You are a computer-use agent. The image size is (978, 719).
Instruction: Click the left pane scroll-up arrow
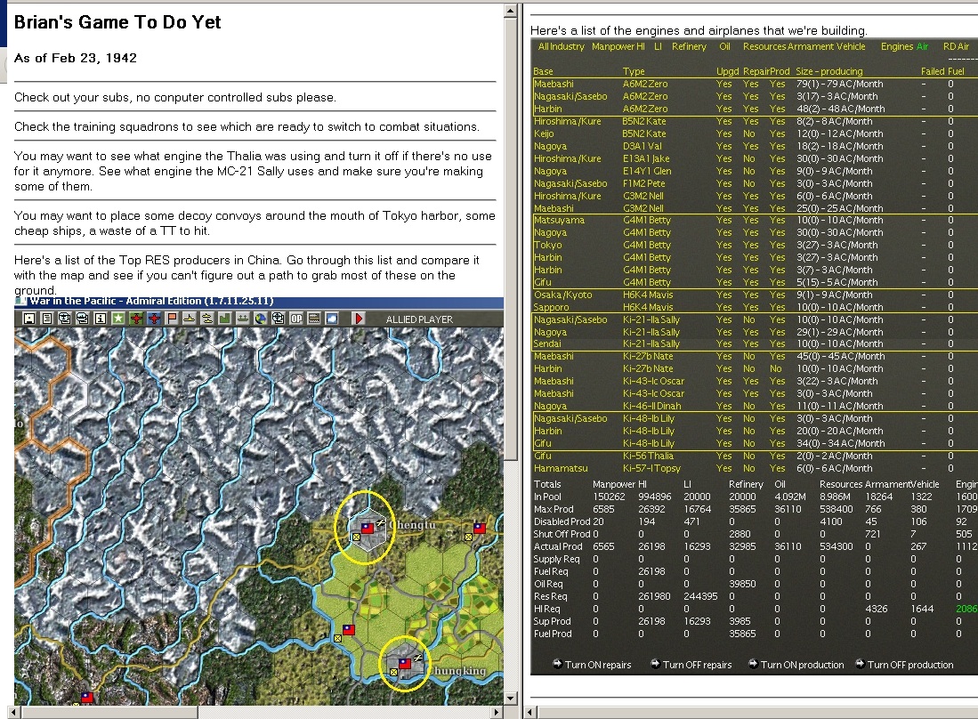(x=511, y=11)
